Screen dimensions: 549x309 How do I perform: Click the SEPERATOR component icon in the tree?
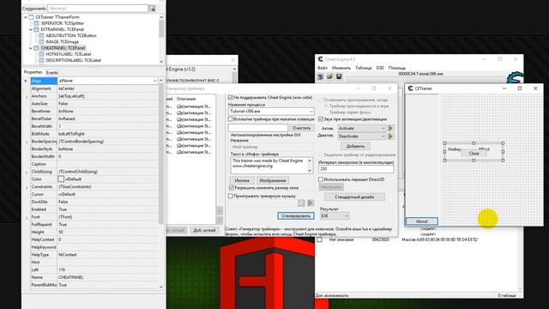point(36,23)
